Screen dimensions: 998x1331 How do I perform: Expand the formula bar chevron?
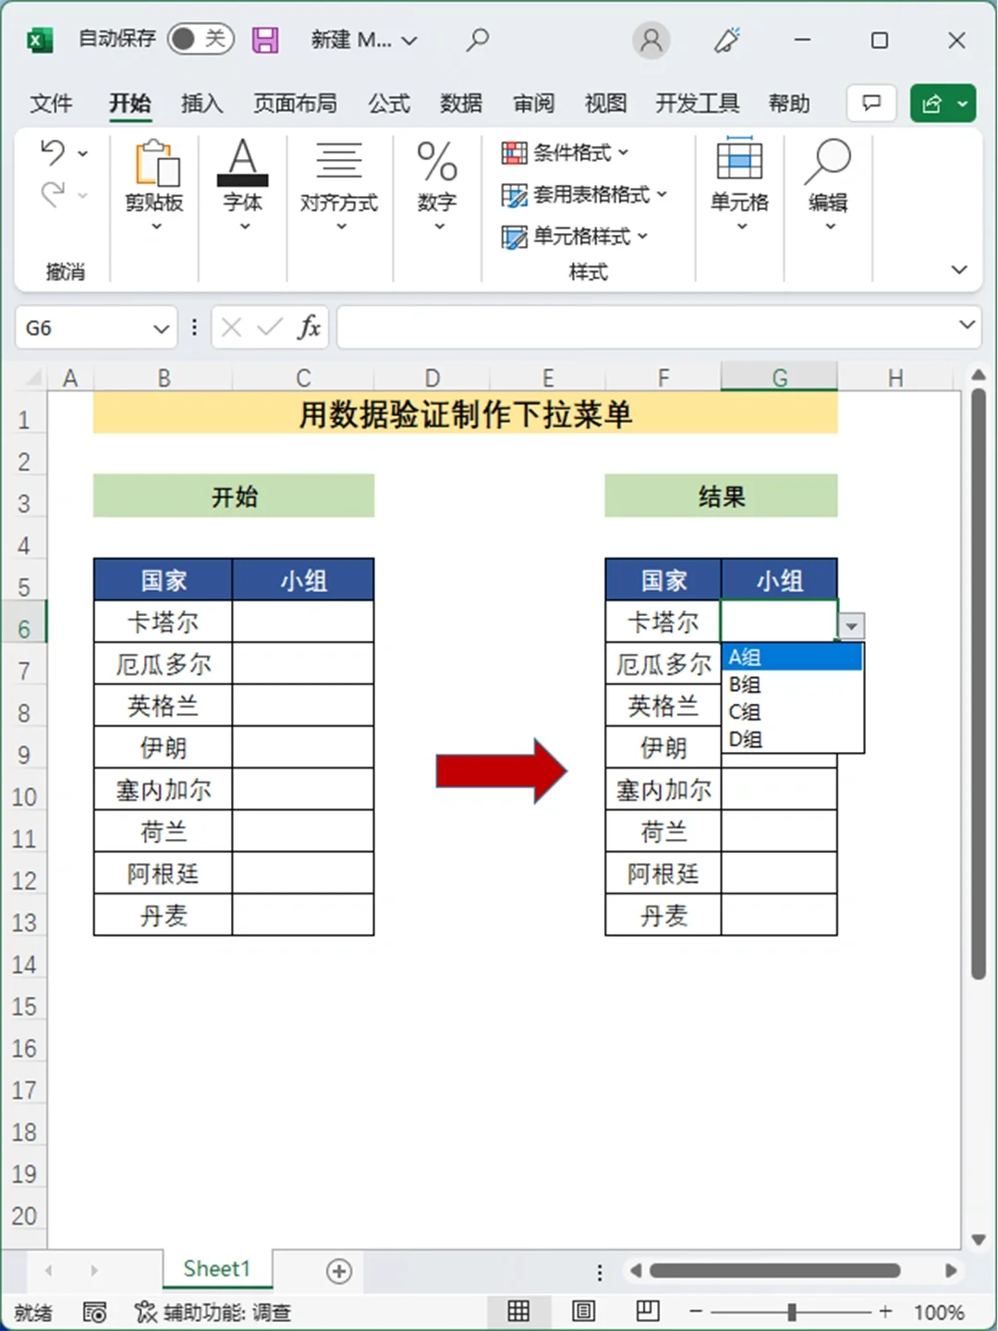pyautogui.click(x=967, y=326)
